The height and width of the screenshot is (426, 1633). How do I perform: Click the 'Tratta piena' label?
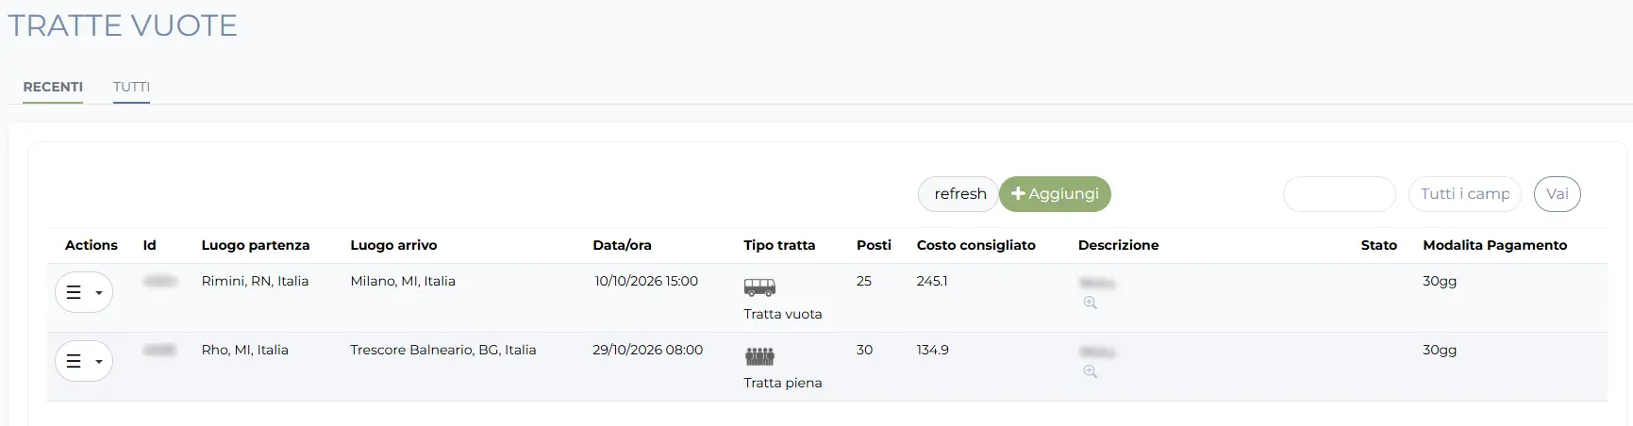tap(782, 383)
